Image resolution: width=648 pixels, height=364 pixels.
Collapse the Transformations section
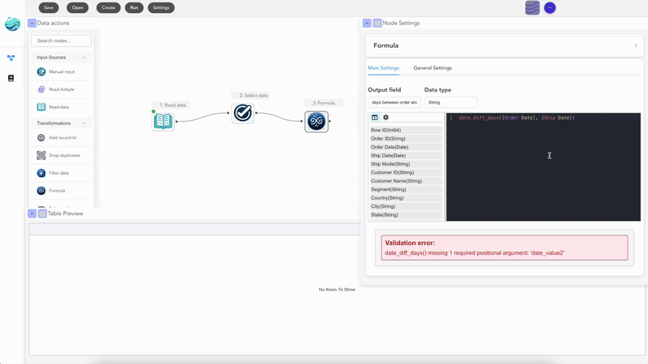84,124
